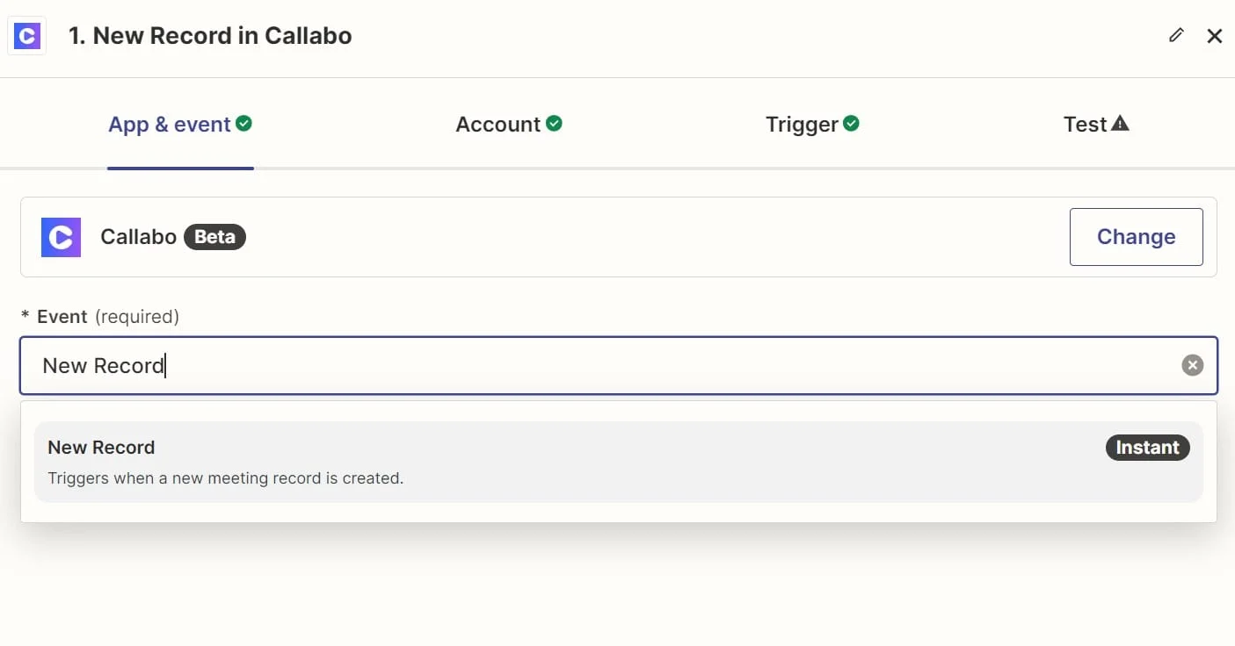Image resolution: width=1235 pixels, height=646 pixels.
Task: Switch to the Account tab
Action: pos(498,125)
